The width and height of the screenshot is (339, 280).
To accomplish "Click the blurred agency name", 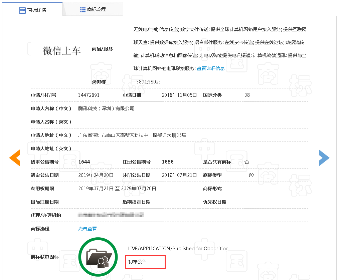I will (x=111, y=215).
